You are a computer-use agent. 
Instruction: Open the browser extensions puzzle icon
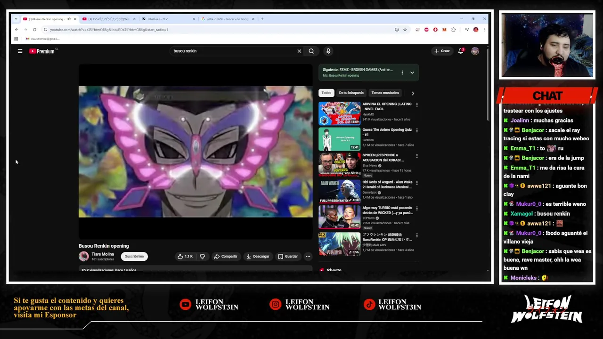(453, 30)
